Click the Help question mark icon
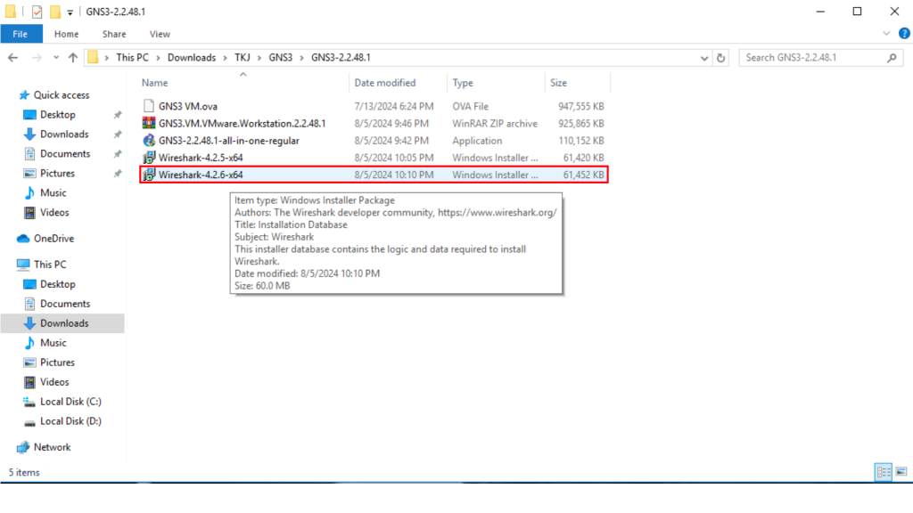The width and height of the screenshot is (913, 513). 901,34
